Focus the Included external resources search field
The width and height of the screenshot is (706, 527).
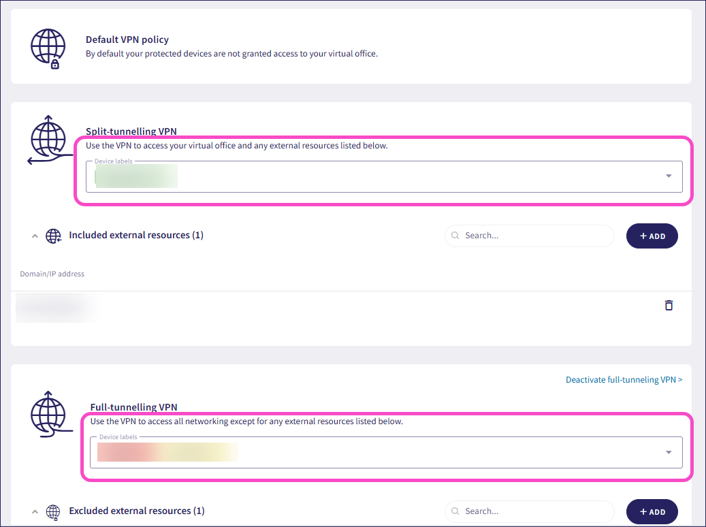point(534,236)
